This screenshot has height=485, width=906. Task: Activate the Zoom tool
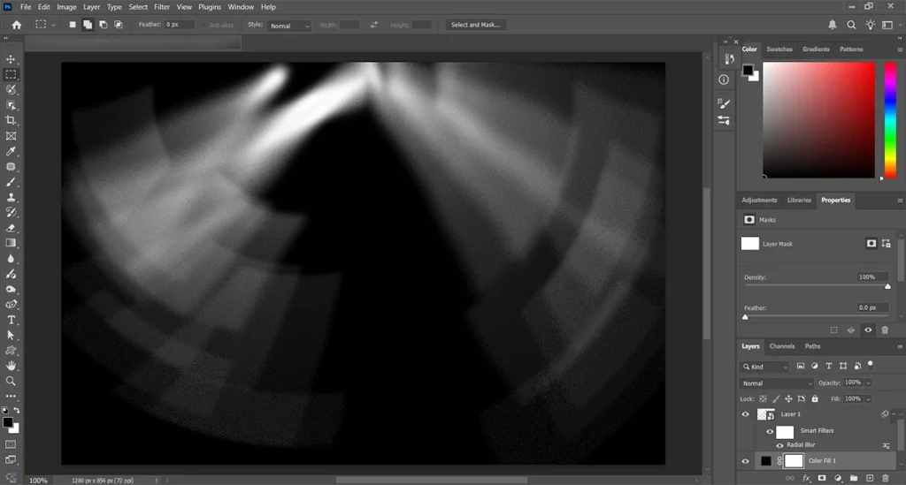click(x=12, y=381)
